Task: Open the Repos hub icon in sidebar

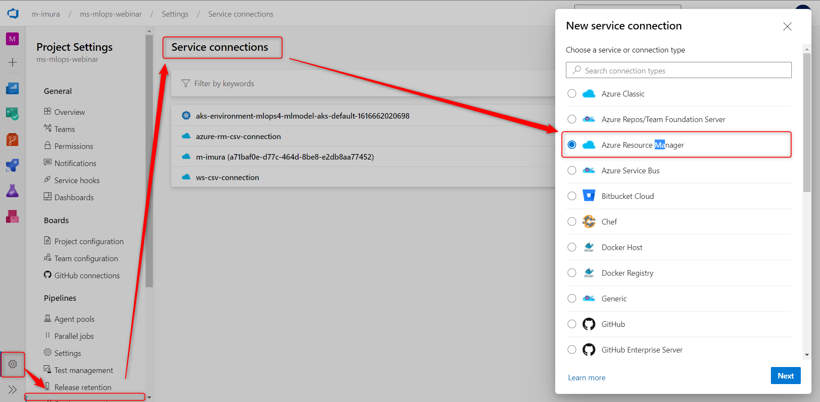Action: pyautogui.click(x=12, y=140)
